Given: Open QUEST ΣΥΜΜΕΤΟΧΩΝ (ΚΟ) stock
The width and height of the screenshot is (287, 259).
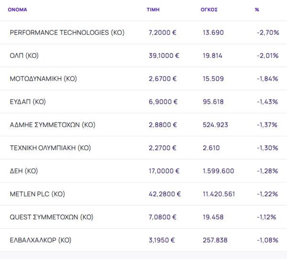Looking at the screenshot, I should pos(52,217).
